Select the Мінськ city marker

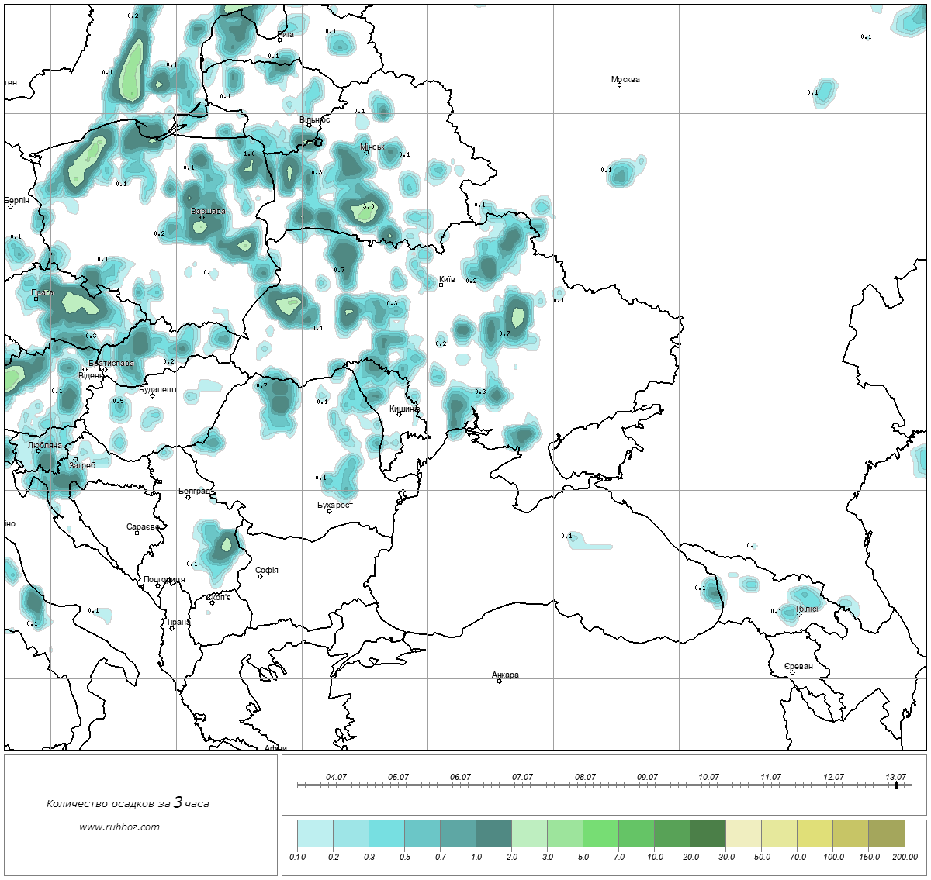point(367,153)
